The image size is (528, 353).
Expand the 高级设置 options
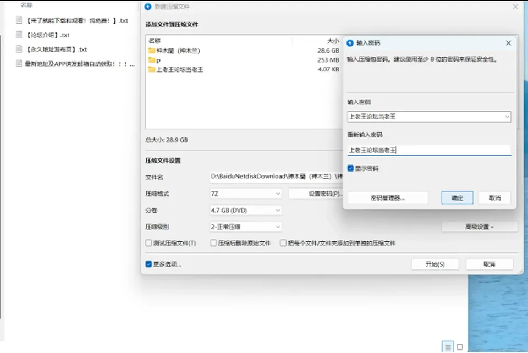479,227
